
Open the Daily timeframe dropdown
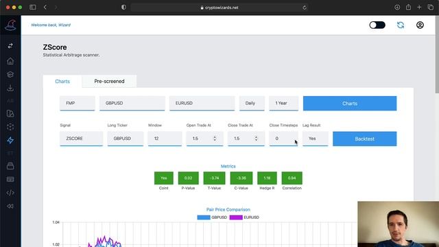[x=252, y=104]
